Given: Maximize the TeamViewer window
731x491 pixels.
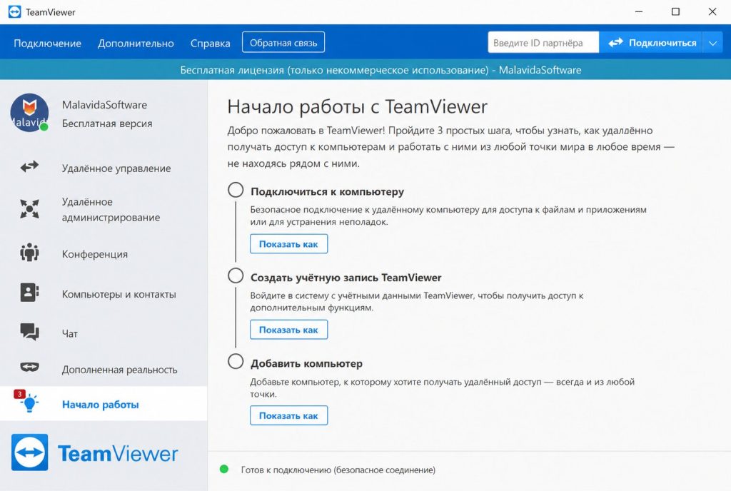Looking at the screenshot, I should 675,11.
